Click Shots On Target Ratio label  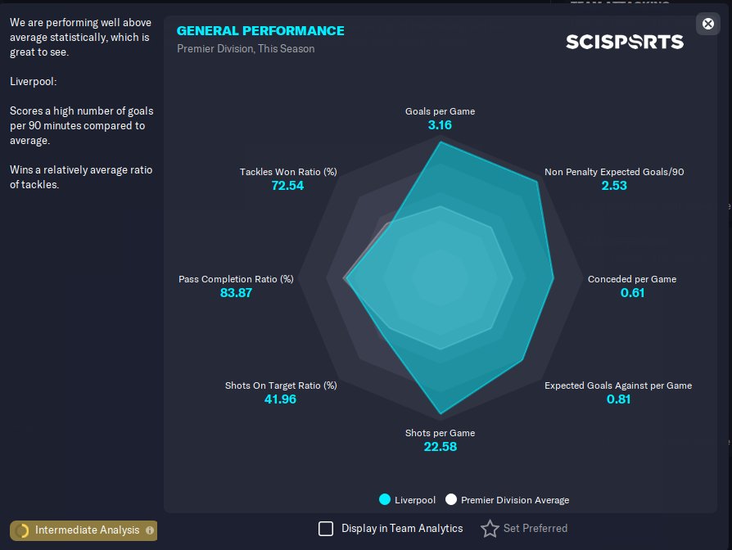pyautogui.click(x=281, y=385)
